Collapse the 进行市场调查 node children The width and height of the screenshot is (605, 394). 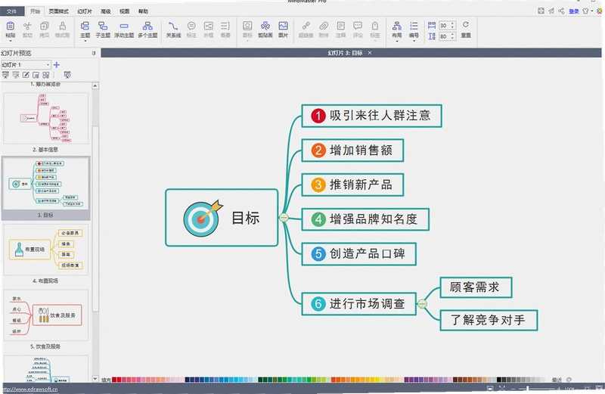[422, 304]
